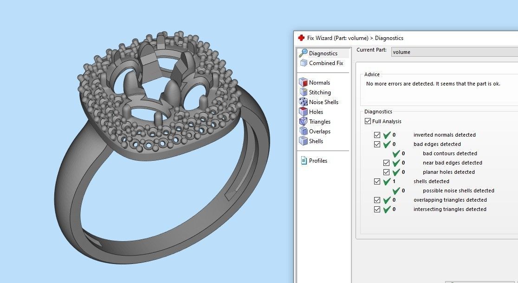Click the red cross Fix Wizard icon
The image size is (518, 283).
[x=301, y=38]
